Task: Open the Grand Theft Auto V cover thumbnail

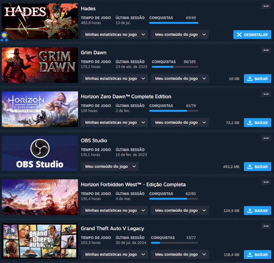Action: (x=40, y=241)
